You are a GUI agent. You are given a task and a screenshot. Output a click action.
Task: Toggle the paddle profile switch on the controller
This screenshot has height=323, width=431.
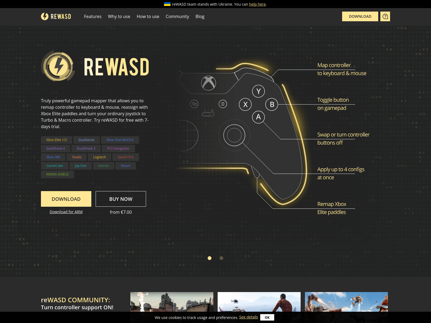pos(208,114)
